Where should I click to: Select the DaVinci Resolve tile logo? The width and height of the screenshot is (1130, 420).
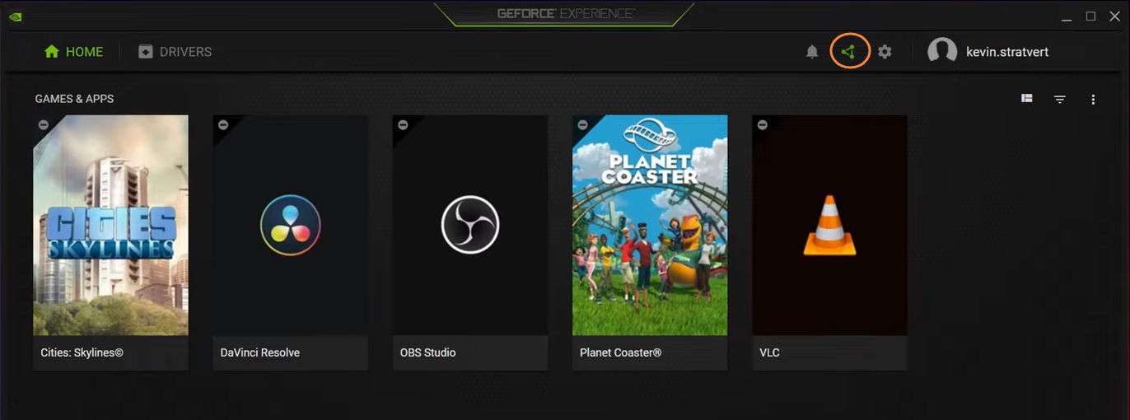tap(290, 225)
